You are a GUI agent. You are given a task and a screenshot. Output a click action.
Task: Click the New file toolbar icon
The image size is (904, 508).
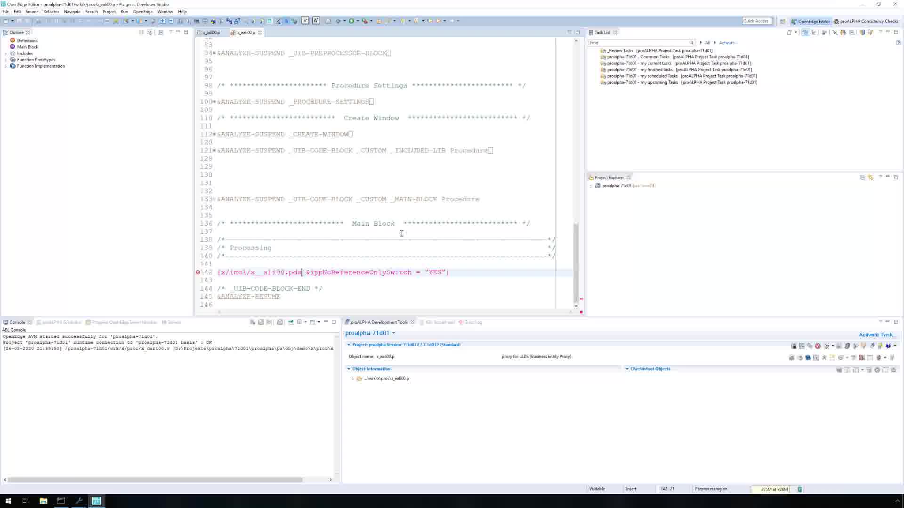(x=6, y=21)
